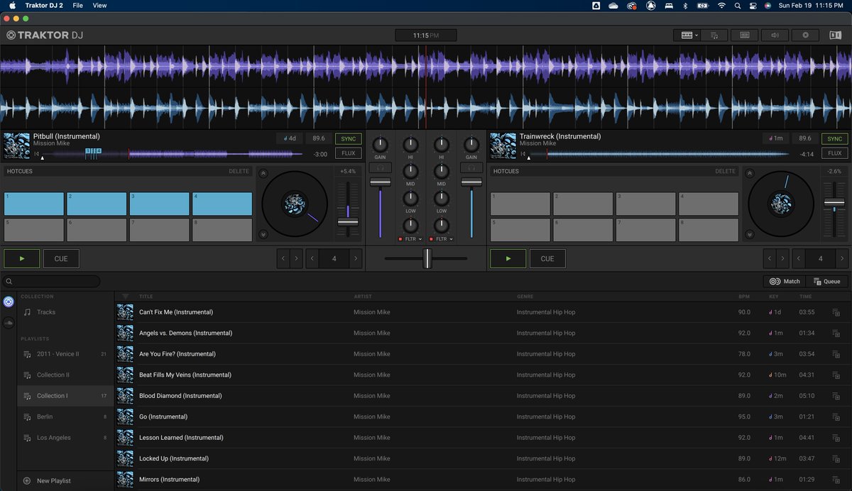The image size is (852, 491).
Task: Open macOS Control Center icon
Action: point(753,5)
